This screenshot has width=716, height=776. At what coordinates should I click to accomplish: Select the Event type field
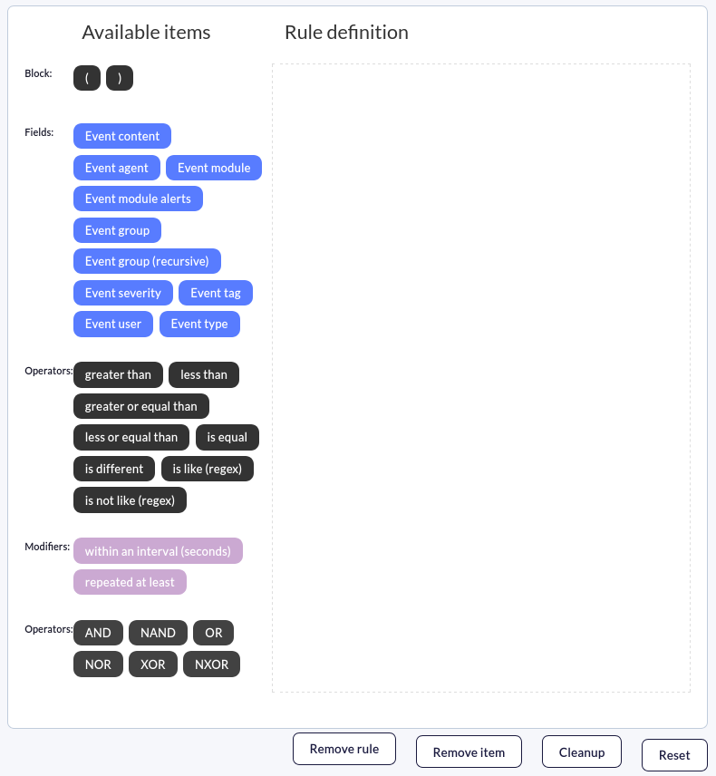pos(199,325)
